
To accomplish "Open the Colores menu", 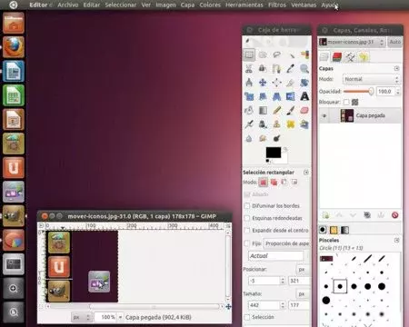I will click(x=210, y=5).
